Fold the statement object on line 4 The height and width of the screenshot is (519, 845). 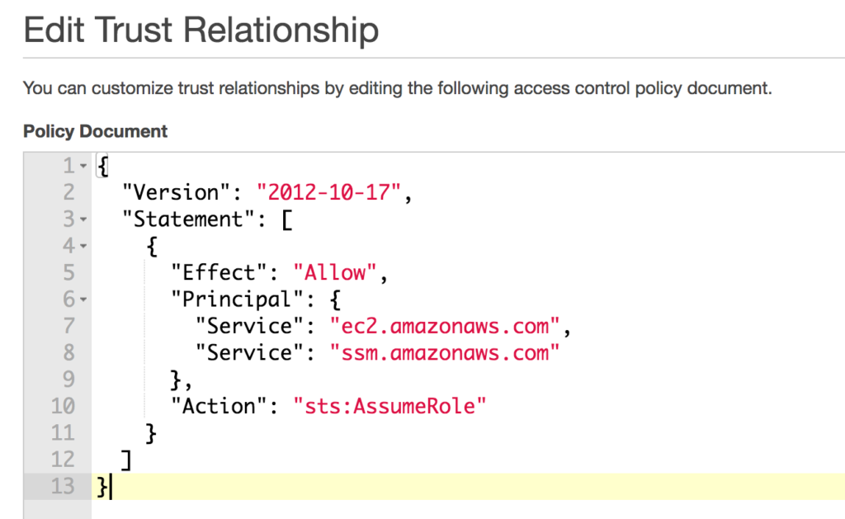[x=83, y=247]
